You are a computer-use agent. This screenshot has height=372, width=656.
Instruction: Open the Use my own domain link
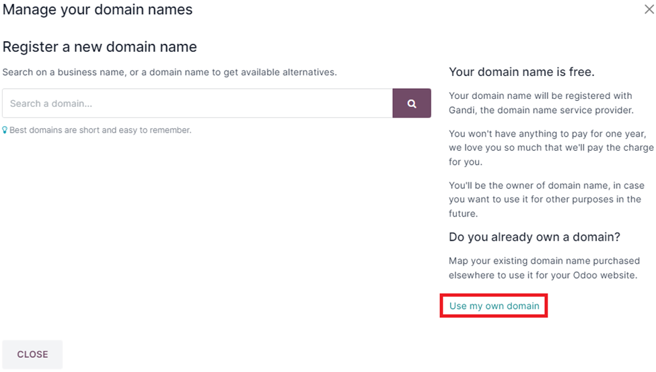[x=494, y=306]
